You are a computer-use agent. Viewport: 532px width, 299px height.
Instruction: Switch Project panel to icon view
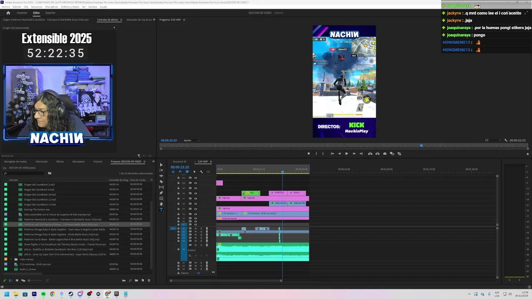(17, 281)
